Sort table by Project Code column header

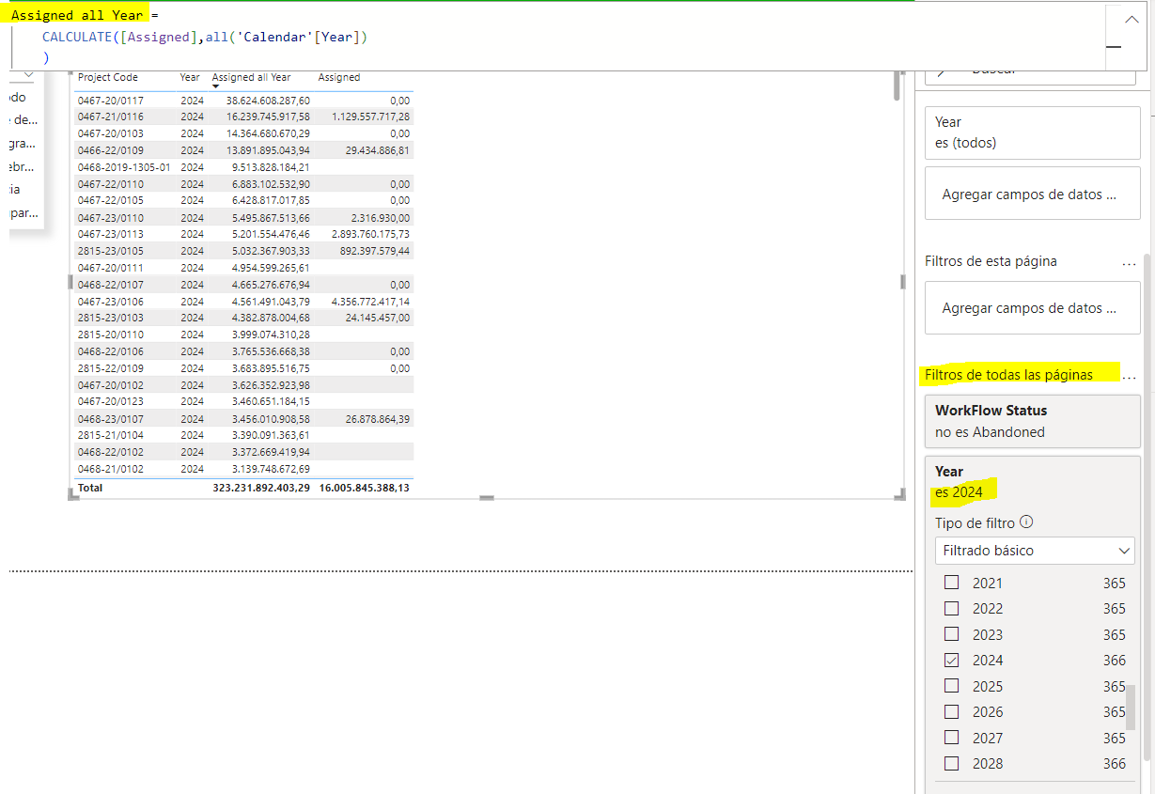pyautogui.click(x=108, y=77)
